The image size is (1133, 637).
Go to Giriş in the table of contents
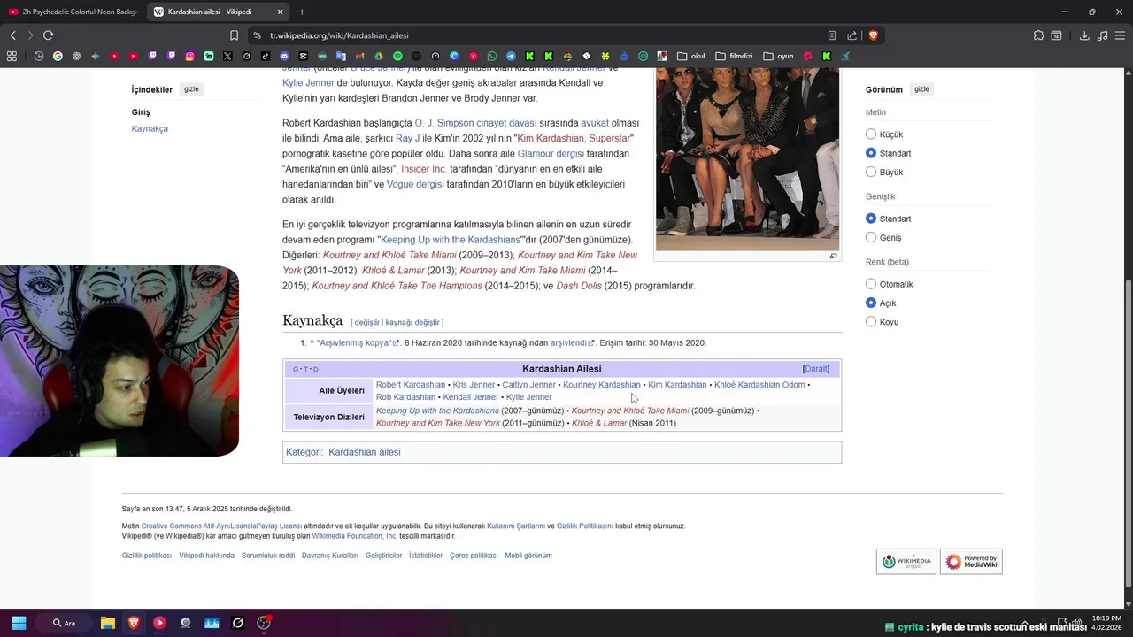click(x=141, y=112)
